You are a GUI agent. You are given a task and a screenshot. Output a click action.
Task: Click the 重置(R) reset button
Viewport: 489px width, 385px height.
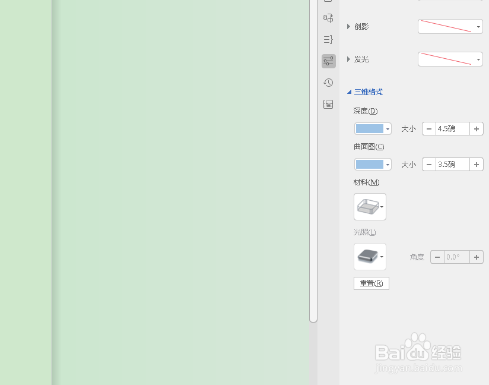pyautogui.click(x=371, y=283)
